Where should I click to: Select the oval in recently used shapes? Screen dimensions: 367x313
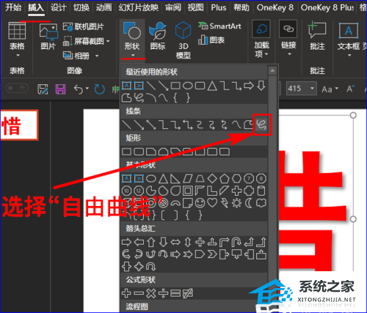[188, 86]
